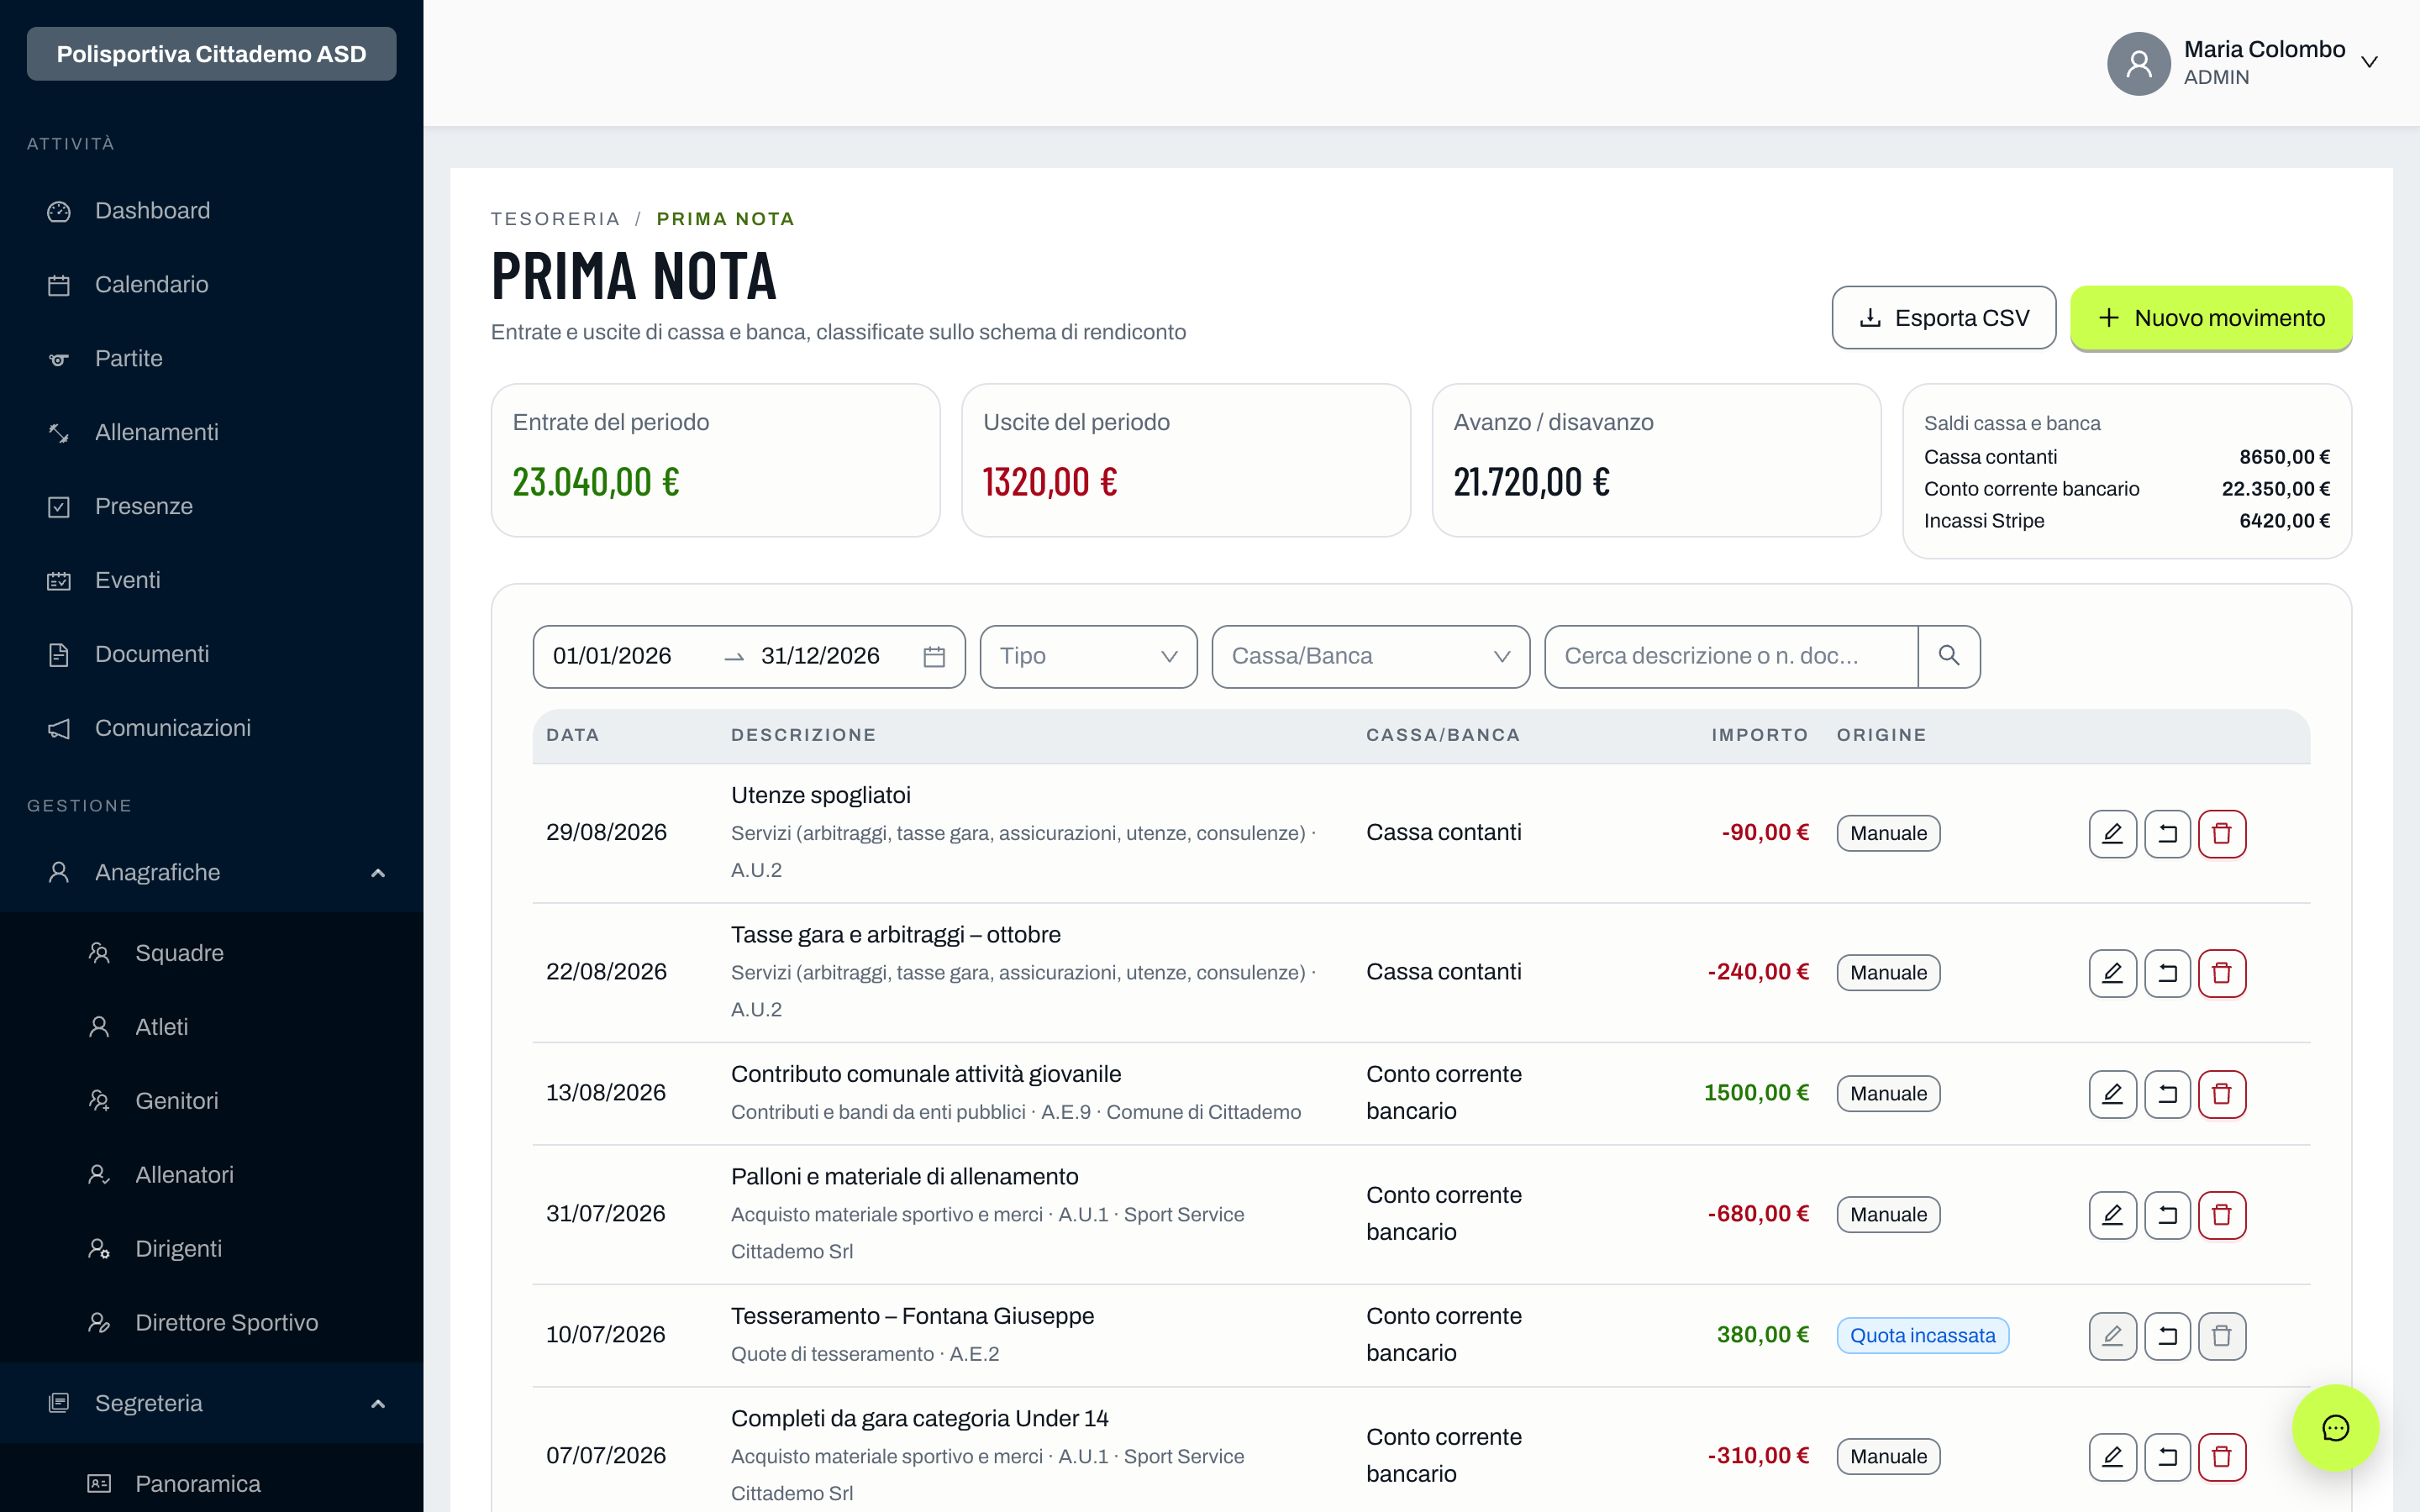Click the search magnifier icon

point(1948,656)
